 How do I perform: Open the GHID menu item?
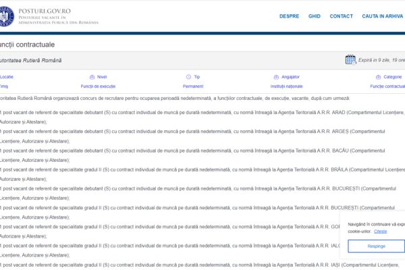tap(315, 16)
